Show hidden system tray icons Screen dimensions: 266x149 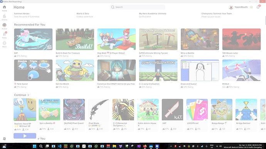point(171,146)
